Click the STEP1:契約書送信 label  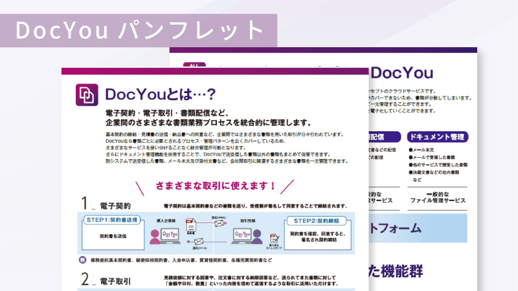coord(112,220)
